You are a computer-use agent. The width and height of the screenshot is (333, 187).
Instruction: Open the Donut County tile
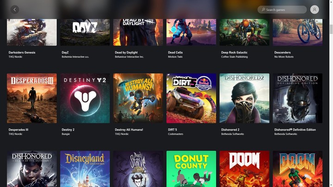point(191,169)
